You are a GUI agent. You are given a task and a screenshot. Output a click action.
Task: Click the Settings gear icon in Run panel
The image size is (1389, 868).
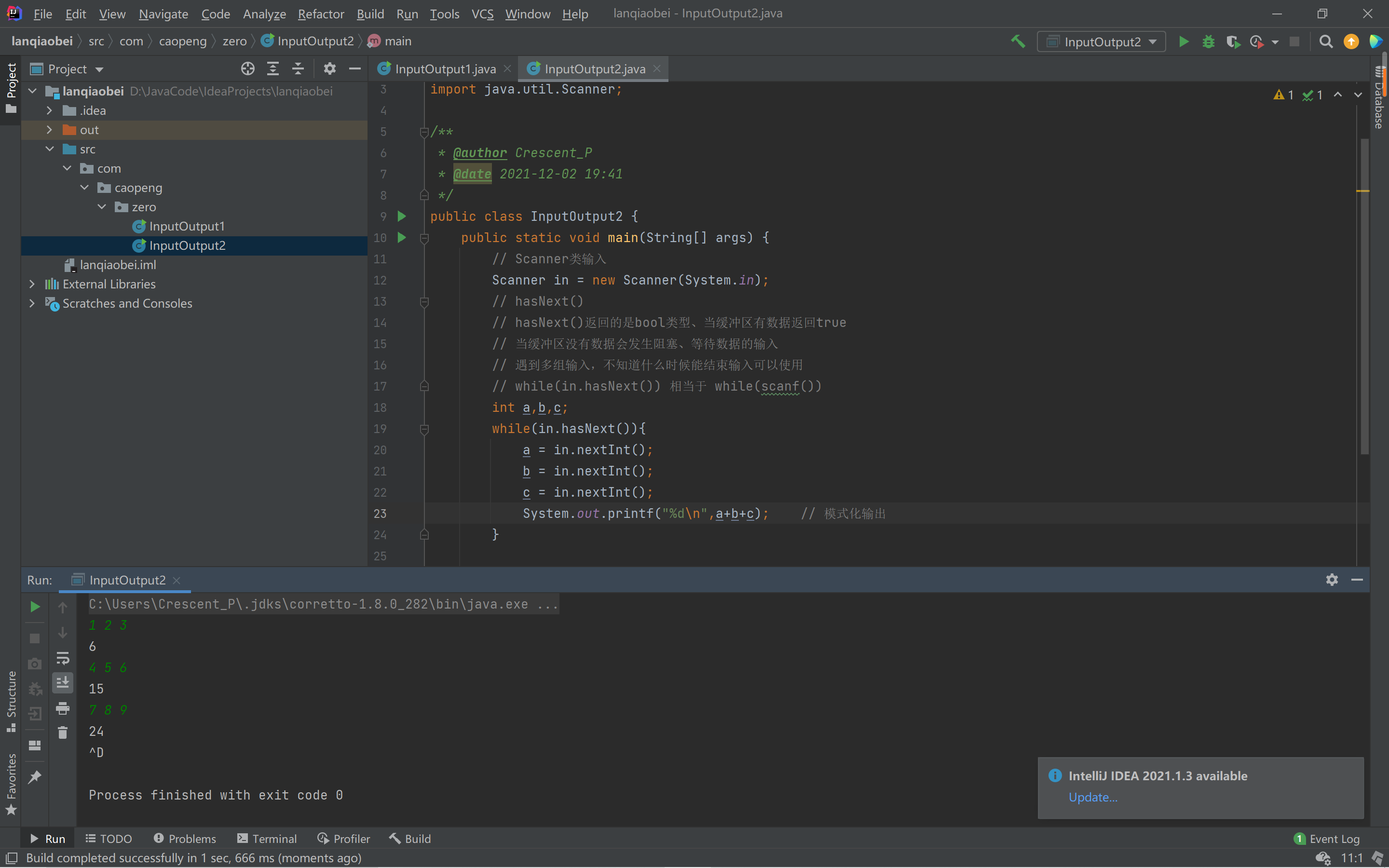[x=1331, y=580]
